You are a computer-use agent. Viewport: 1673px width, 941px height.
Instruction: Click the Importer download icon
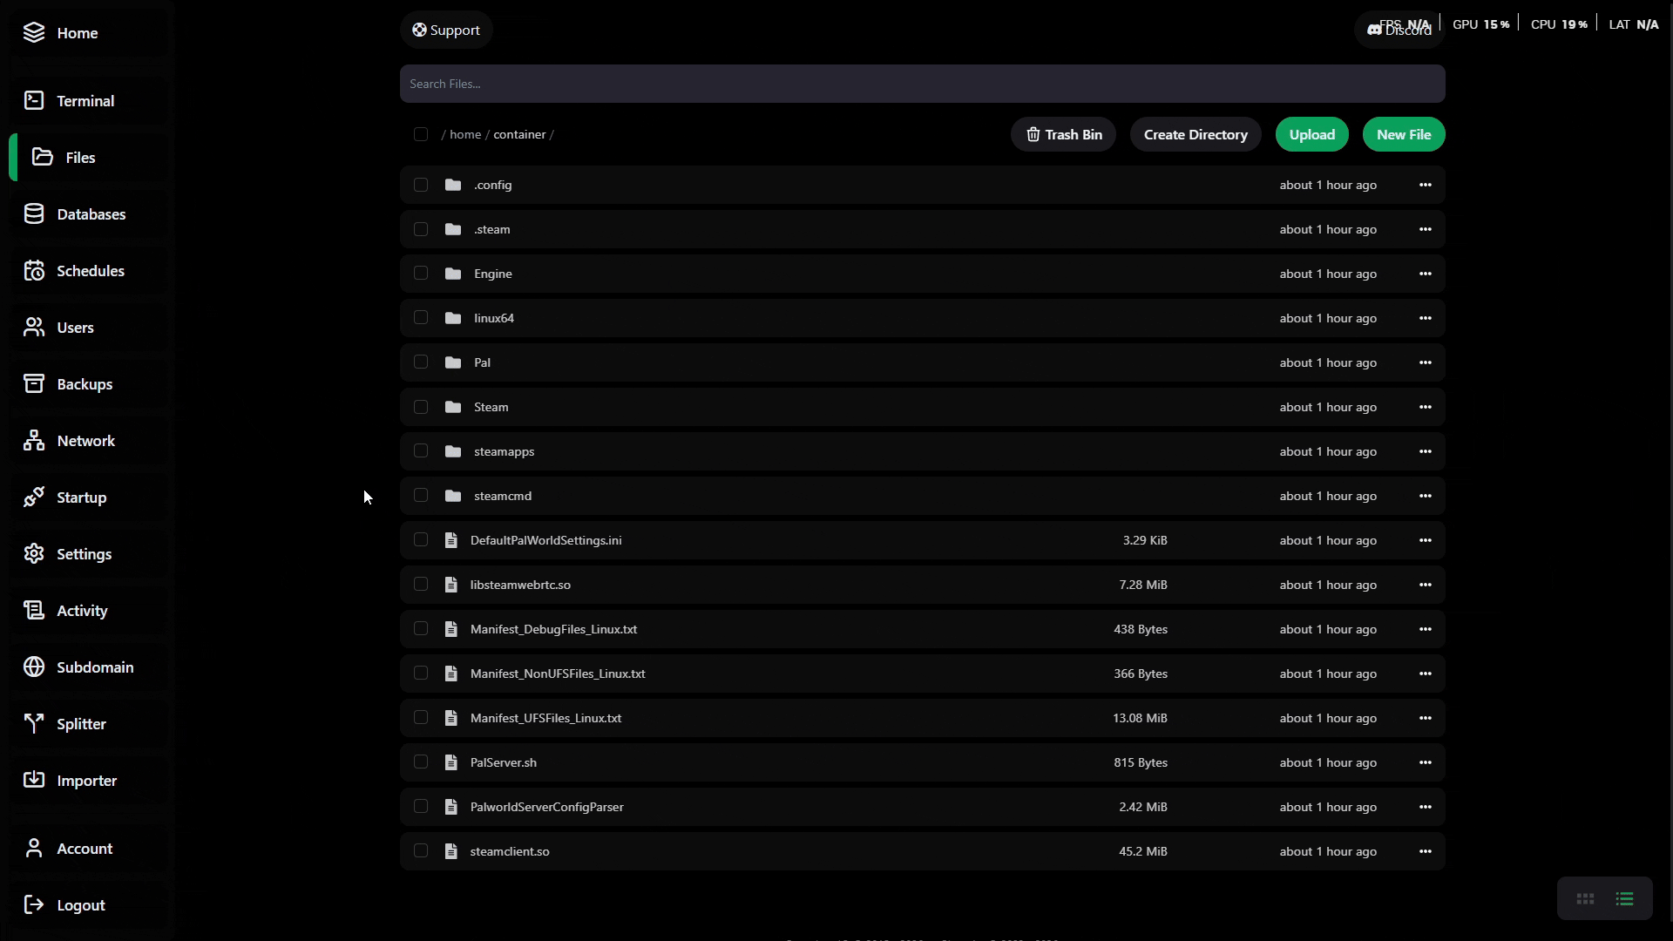(34, 781)
